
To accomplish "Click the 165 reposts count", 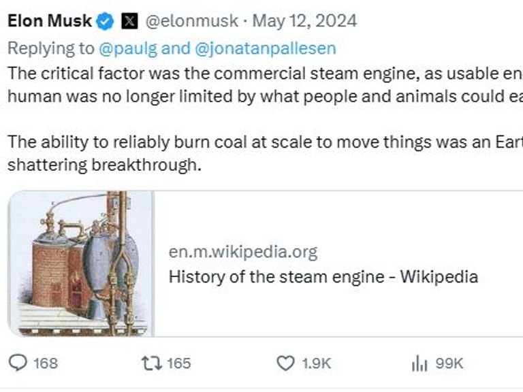I will [179, 363].
